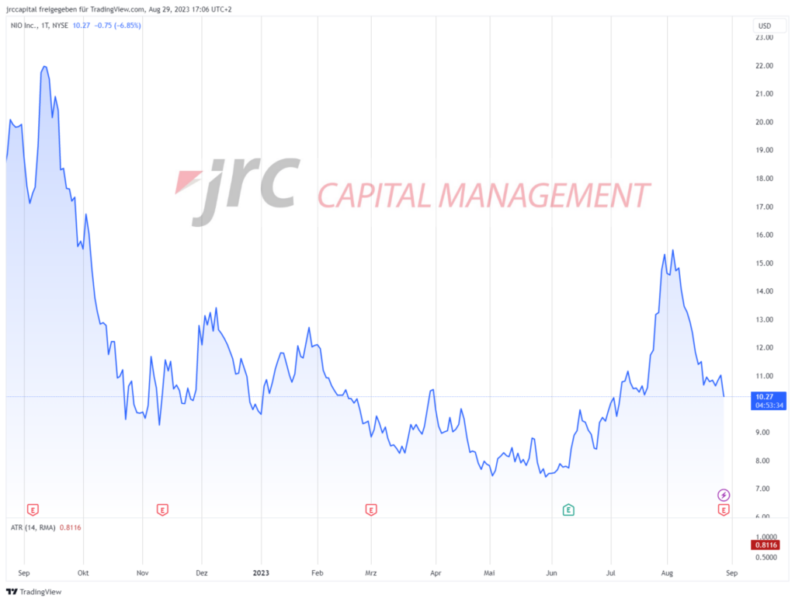795x602 pixels.
Task: Click the red 0.8116 ATR value label
Action: click(x=765, y=545)
